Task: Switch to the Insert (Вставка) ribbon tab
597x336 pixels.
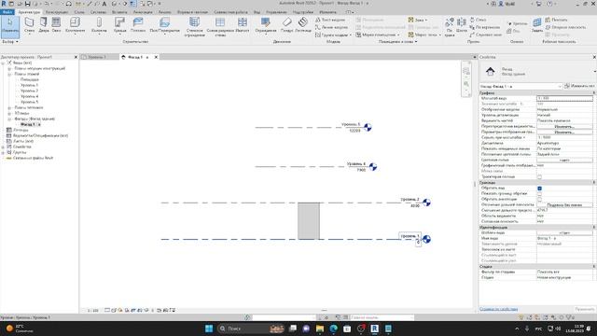Action: 119,12
